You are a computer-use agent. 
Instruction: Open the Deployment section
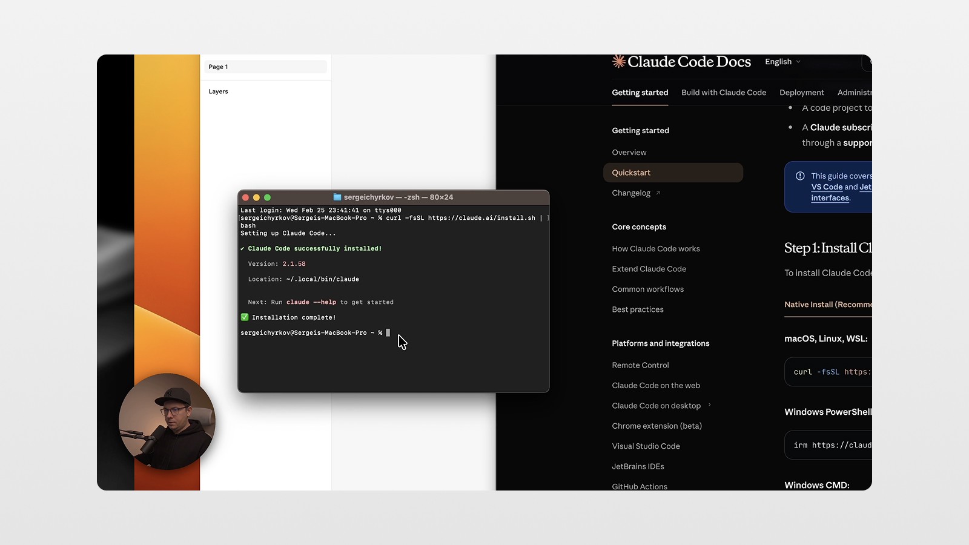coord(801,92)
